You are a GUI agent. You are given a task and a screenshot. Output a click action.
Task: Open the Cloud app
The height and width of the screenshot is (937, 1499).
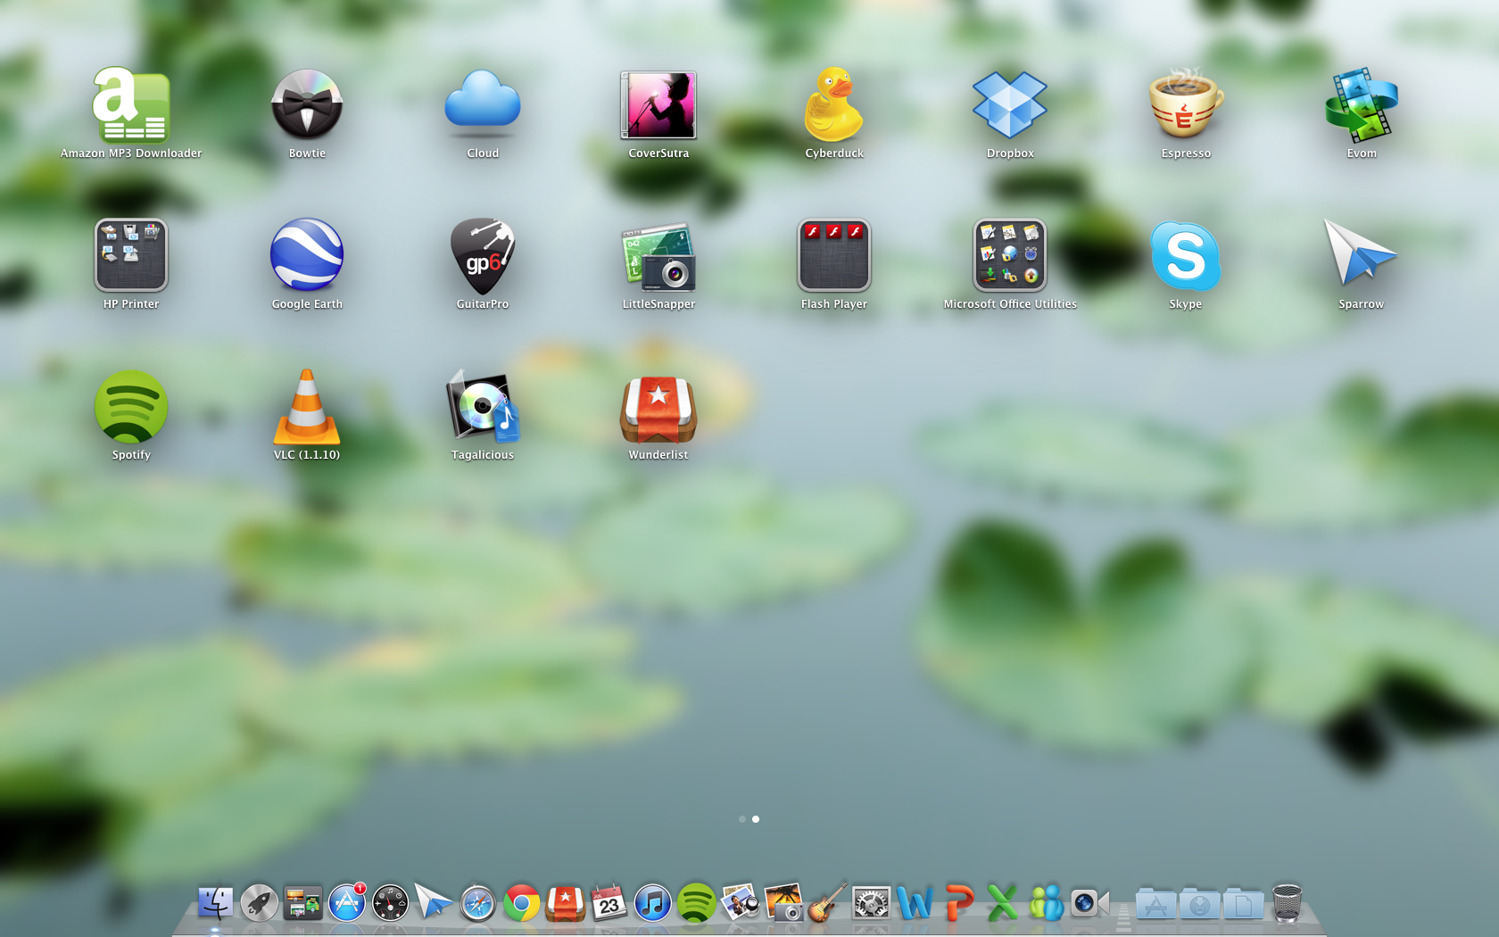coord(483,104)
